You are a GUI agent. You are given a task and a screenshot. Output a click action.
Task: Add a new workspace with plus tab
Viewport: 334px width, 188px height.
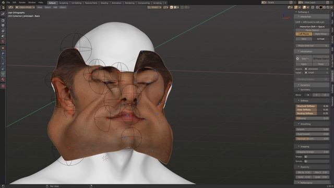click(x=165, y=3)
